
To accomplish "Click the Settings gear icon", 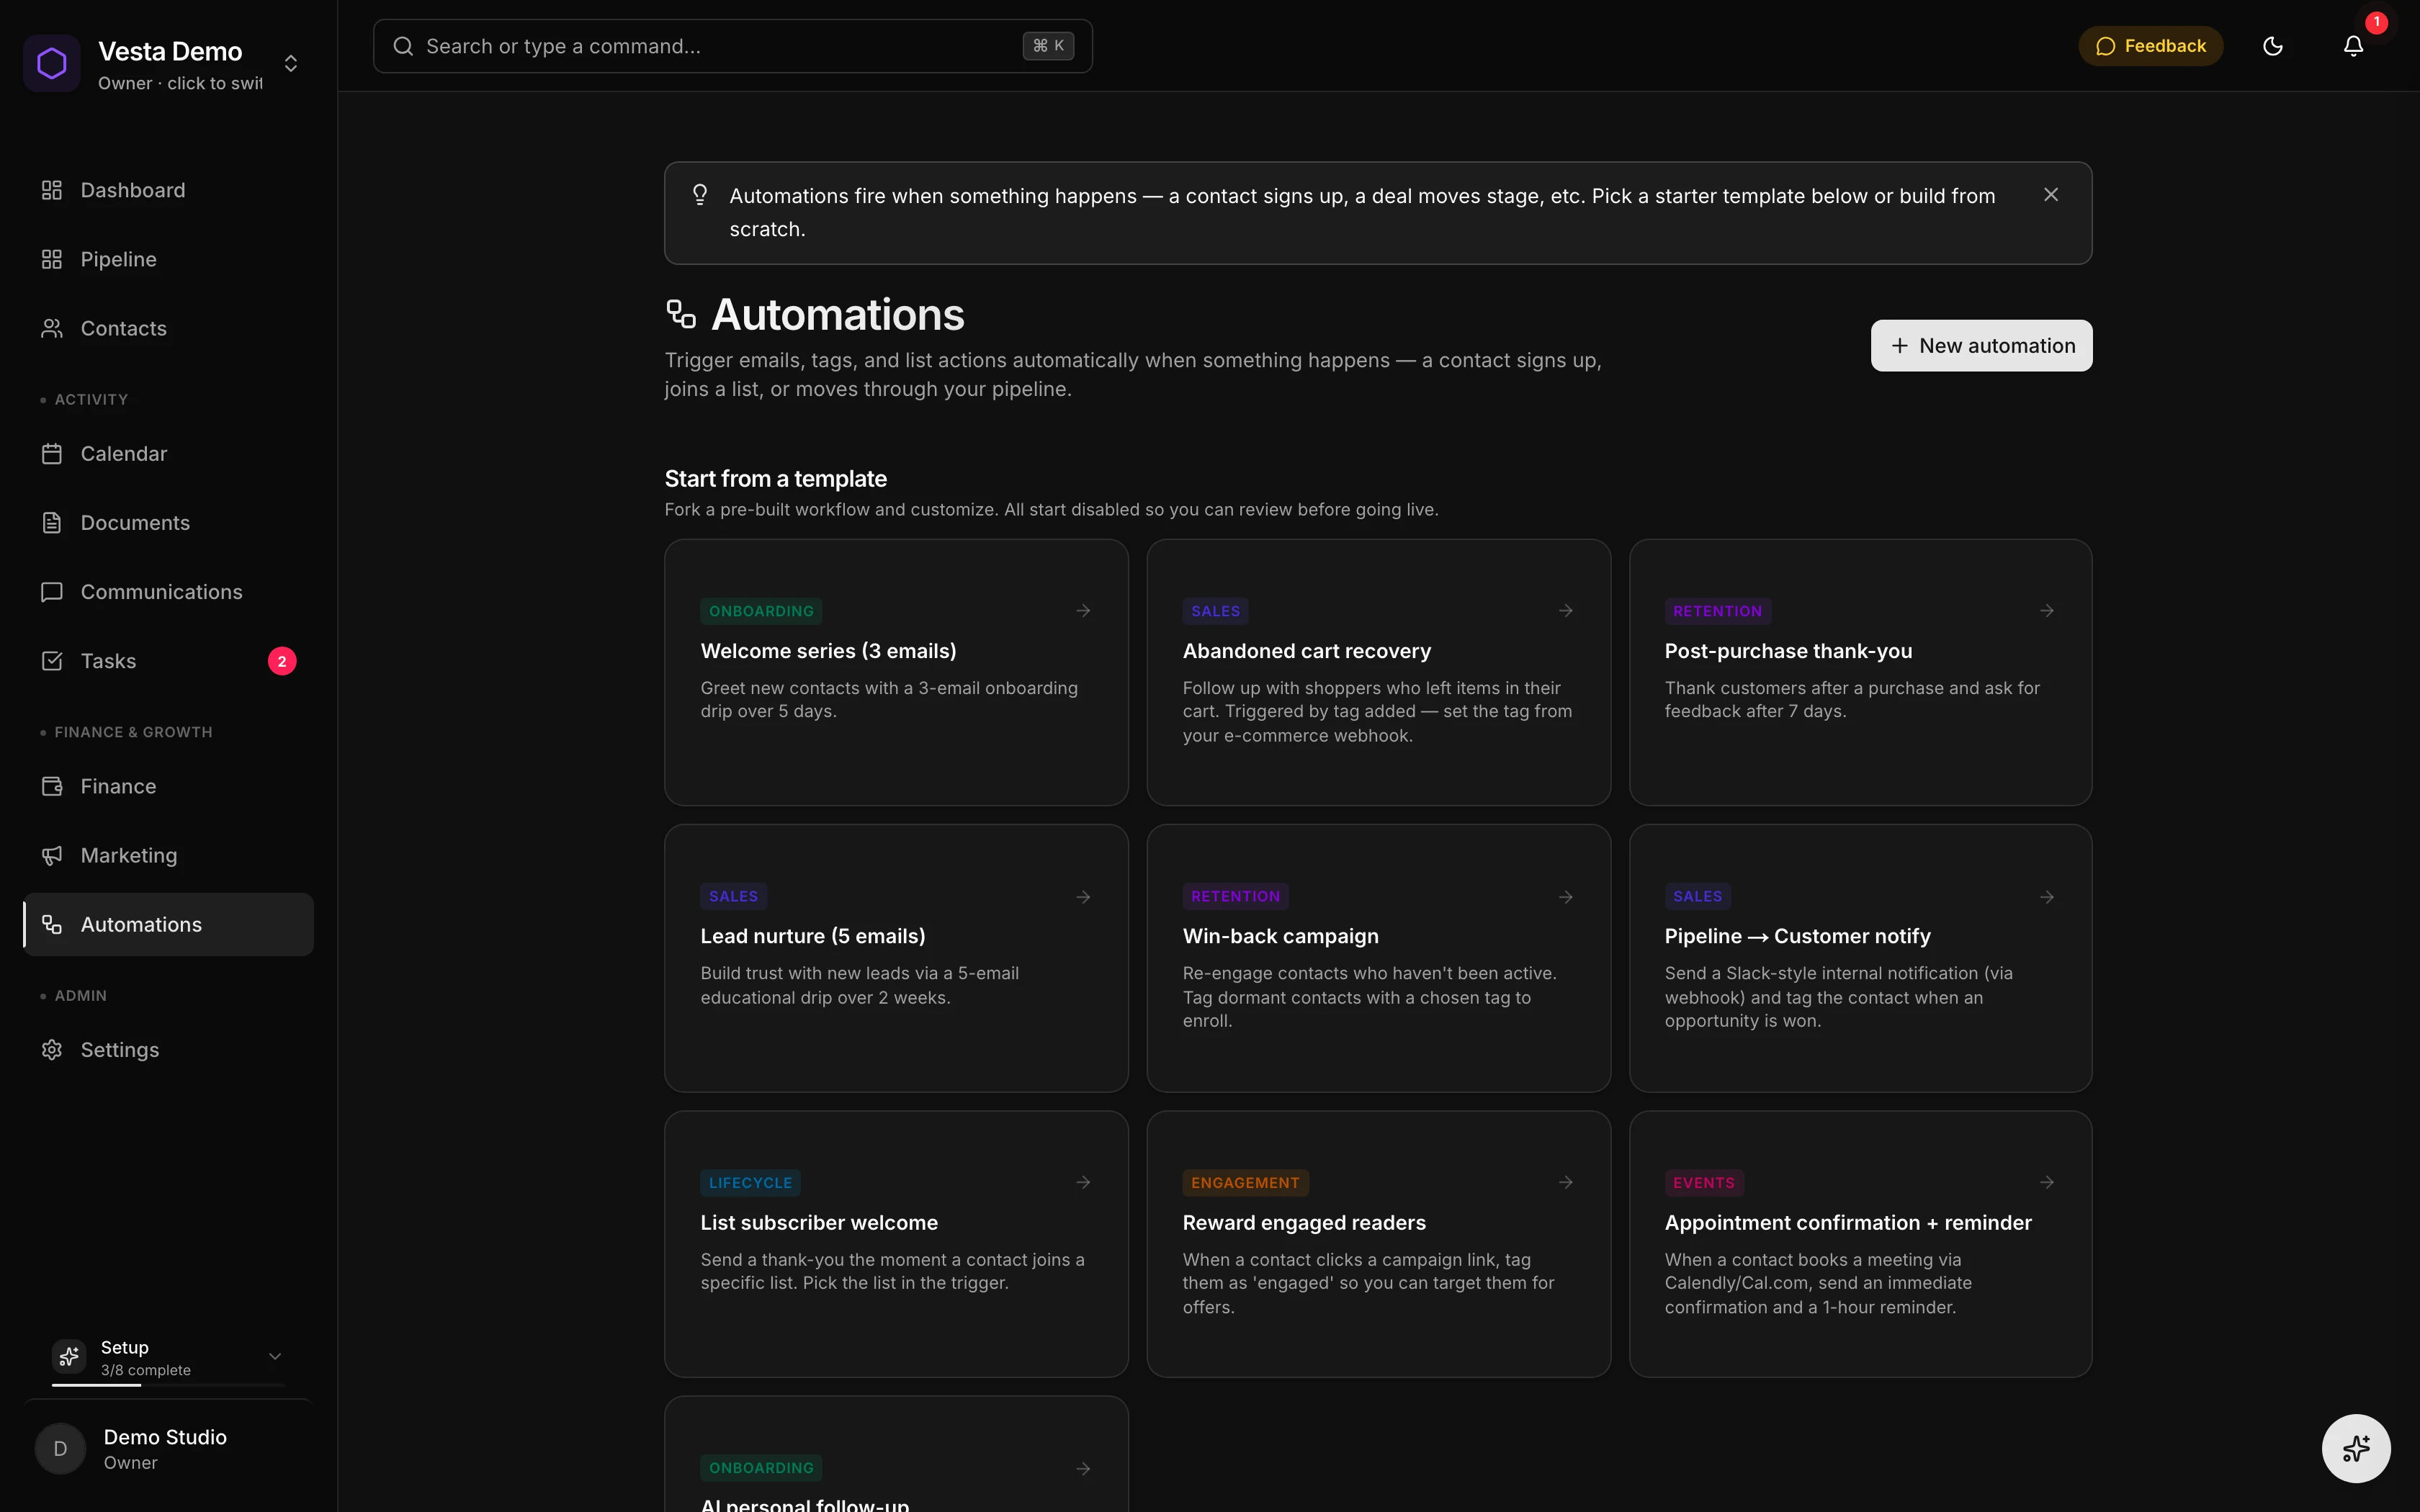I will [x=52, y=1049].
